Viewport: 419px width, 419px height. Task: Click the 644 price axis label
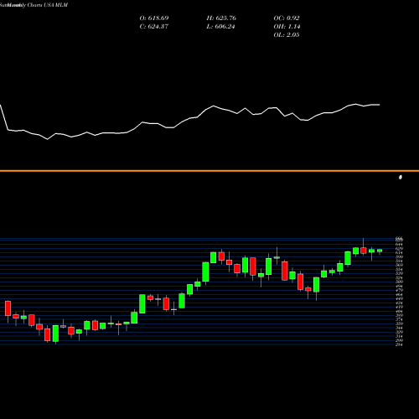(x=399, y=245)
